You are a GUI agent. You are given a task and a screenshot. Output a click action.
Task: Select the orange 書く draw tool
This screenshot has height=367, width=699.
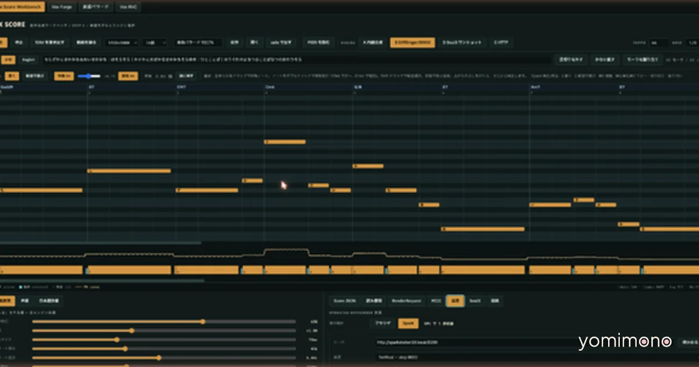pyautogui.click(x=12, y=76)
